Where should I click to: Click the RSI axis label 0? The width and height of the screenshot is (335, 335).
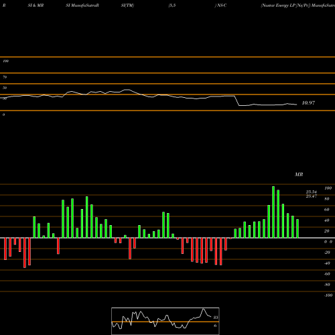coord(3,115)
